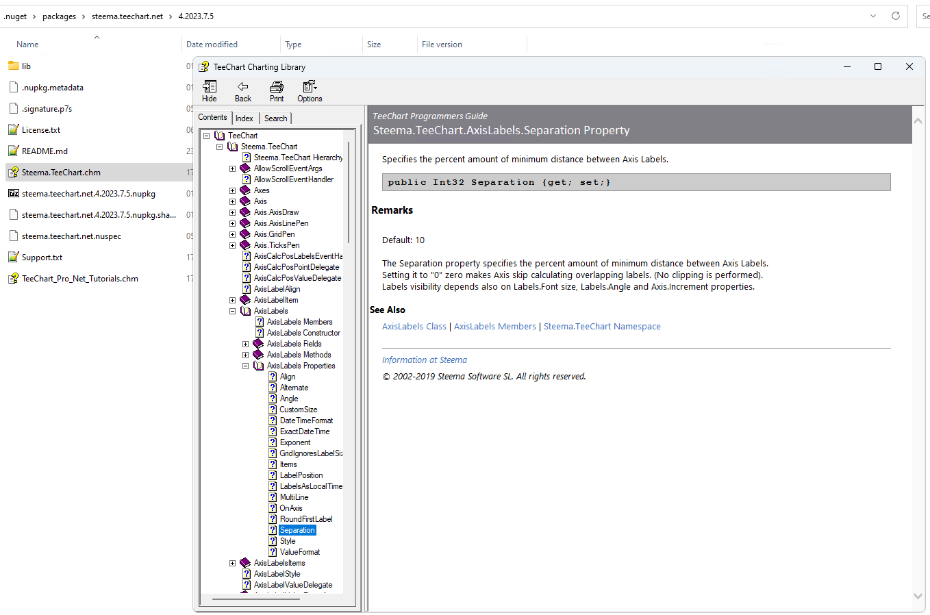Expand the AllowScrollEventArgs node

pyautogui.click(x=232, y=168)
